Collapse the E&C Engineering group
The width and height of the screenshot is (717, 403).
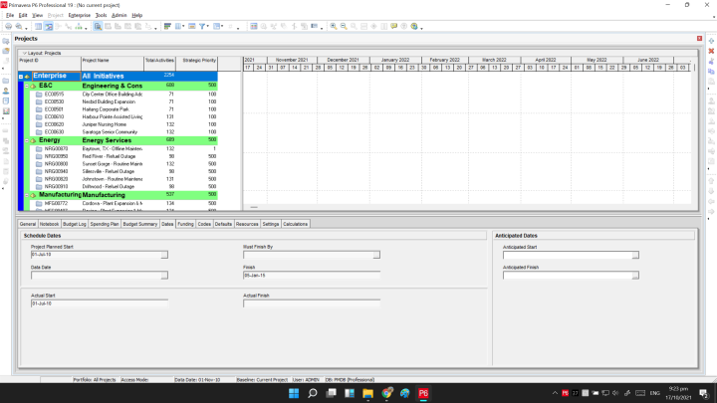(29, 86)
